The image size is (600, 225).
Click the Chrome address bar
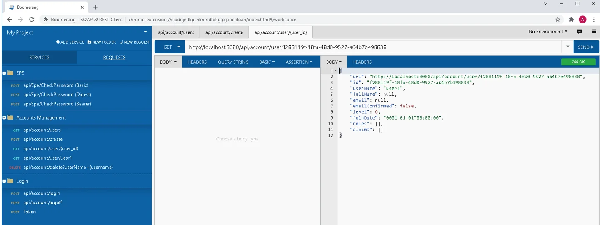click(296, 20)
